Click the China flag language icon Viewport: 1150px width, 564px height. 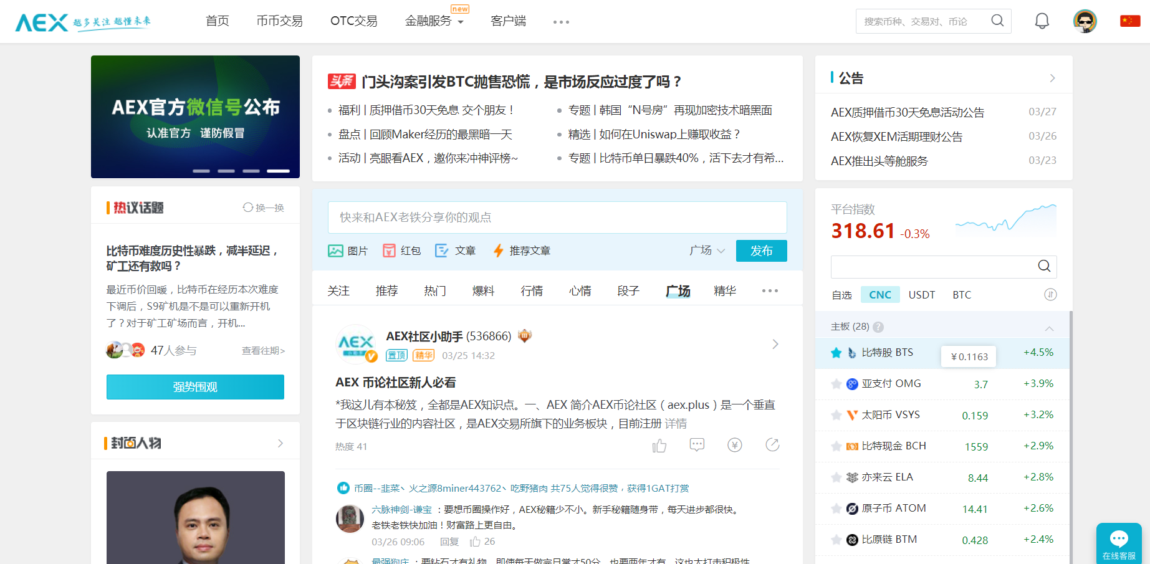pyautogui.click(x=1130, y=21)
